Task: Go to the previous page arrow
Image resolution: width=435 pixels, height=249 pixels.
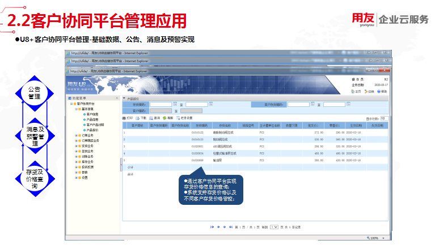Action: coord(218,227)
